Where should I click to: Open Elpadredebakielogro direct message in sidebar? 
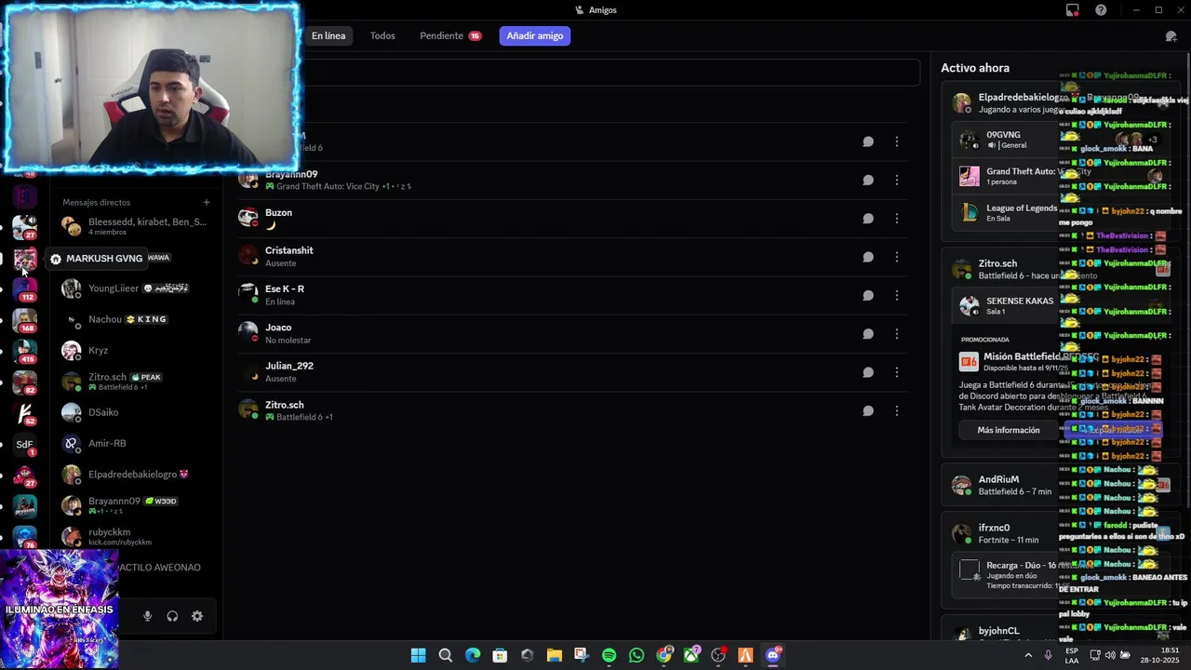click(138, 475)
